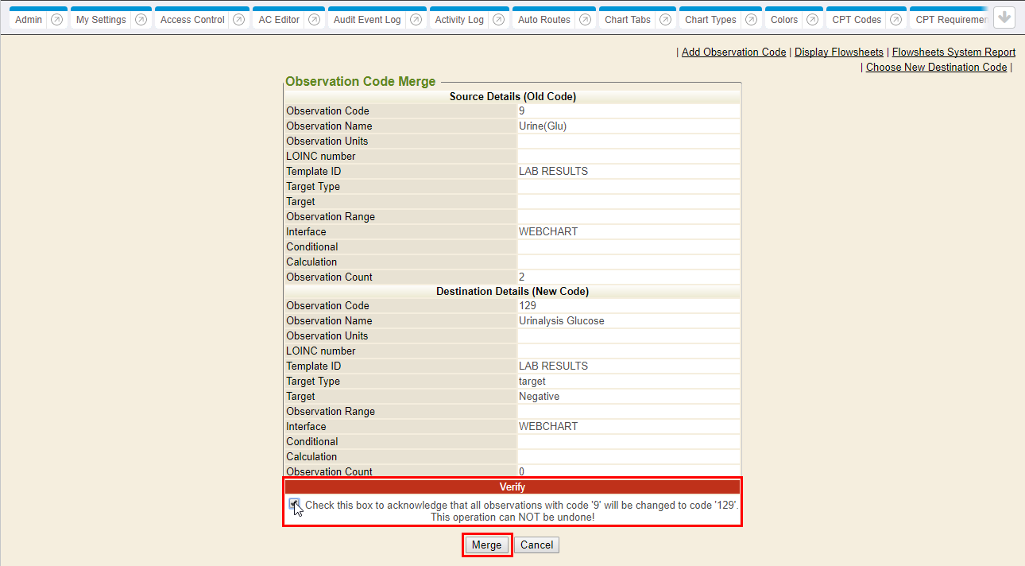Follow the Display Flowsheets link

[838, 52]
